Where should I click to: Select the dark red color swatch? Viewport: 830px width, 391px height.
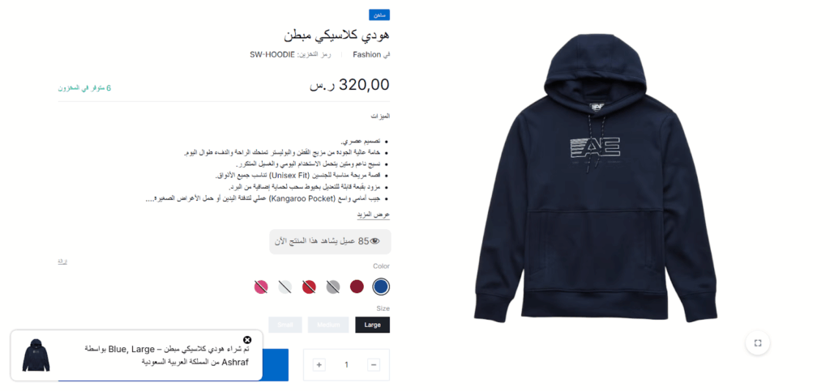click(x=357, y=287)
